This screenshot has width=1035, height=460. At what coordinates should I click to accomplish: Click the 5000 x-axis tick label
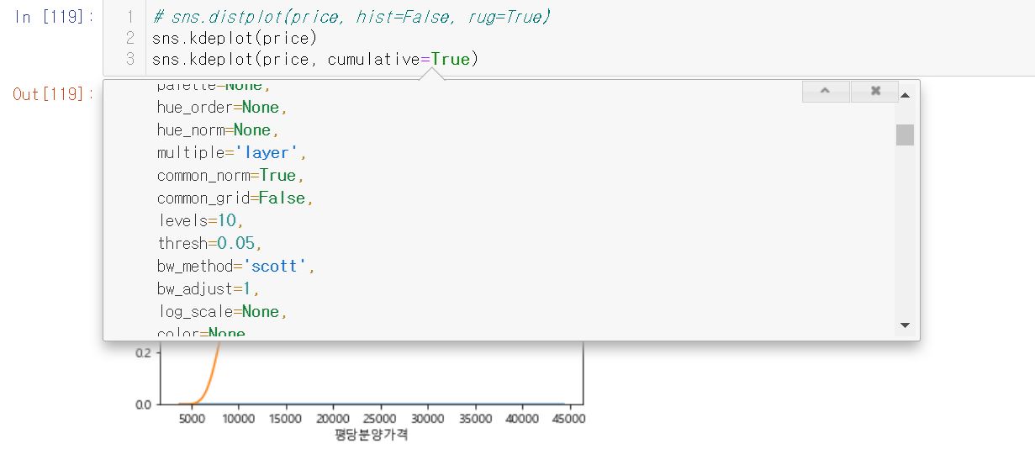point(191,419)
